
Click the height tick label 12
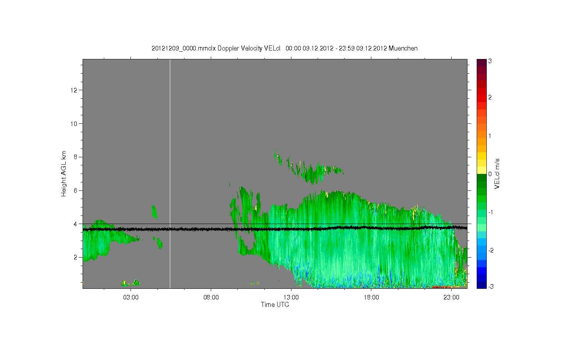coord(74,90)
